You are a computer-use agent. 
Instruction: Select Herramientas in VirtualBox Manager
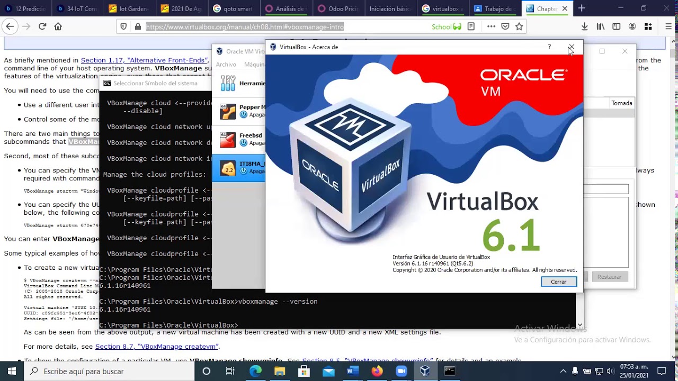pyautogui.click(x=239, y=83)
